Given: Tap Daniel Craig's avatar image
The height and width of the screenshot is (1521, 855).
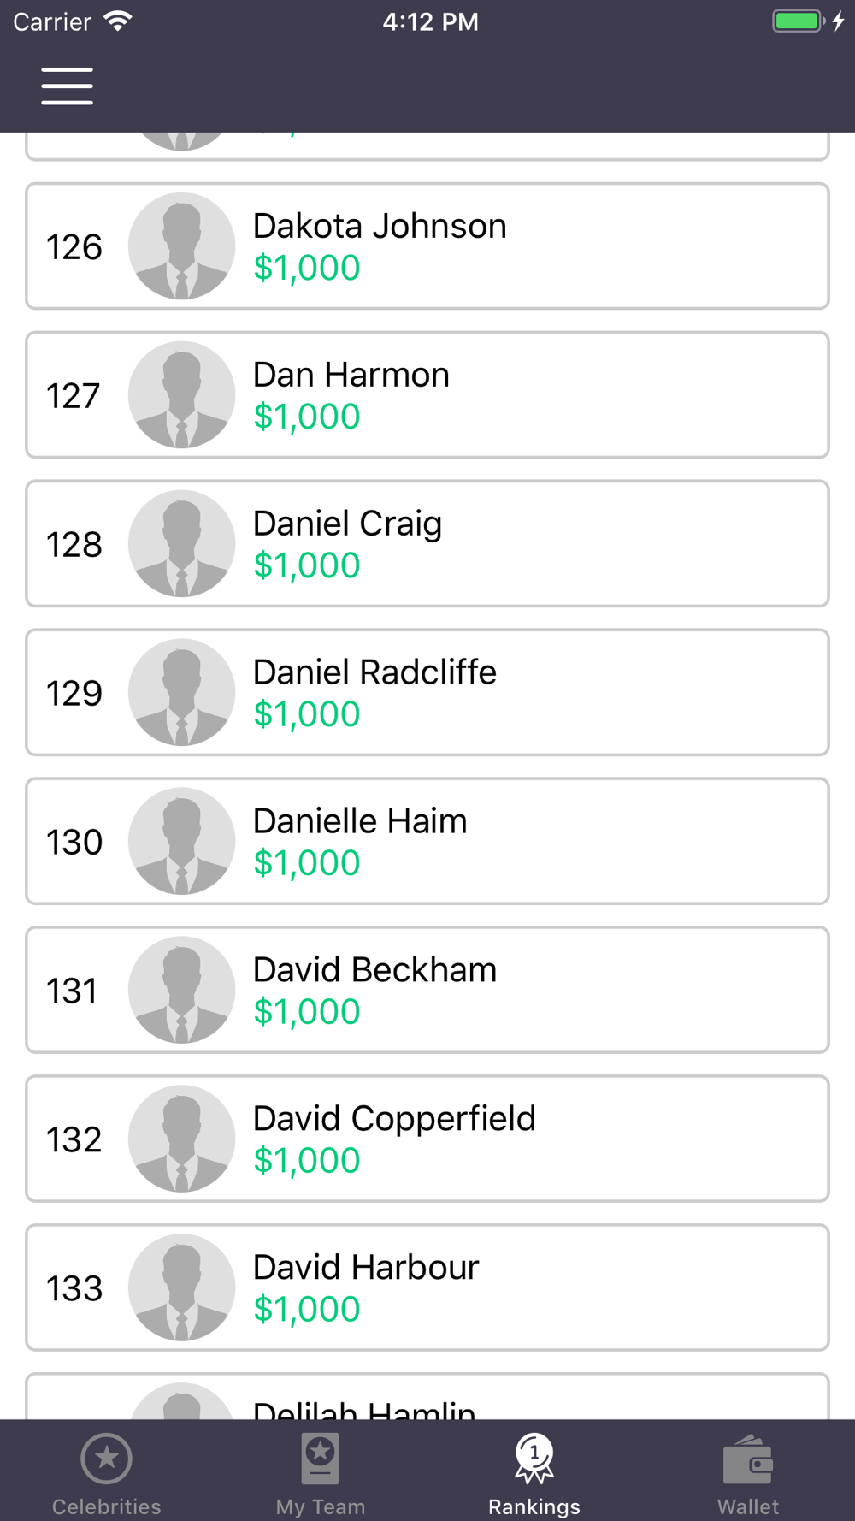Looking at the screenshot, I should 181,544.
